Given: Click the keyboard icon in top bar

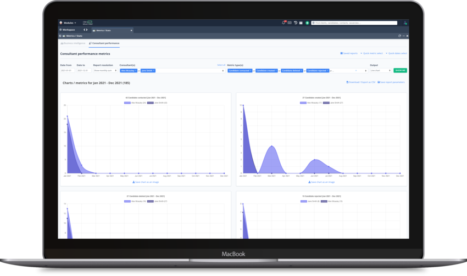Looking at the screenshot, I should coord(290,22).
